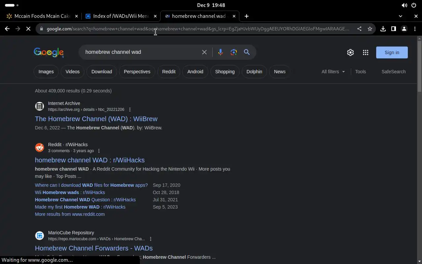
Task: Open more options for Internet Archive result
Action: [130, 110]
